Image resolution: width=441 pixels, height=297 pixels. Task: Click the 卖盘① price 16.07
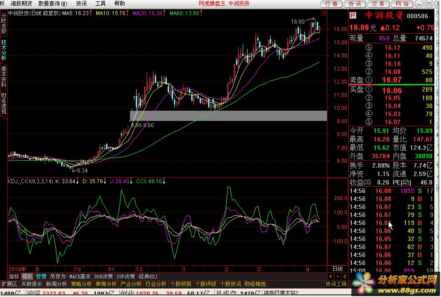(x=391, y=80)
